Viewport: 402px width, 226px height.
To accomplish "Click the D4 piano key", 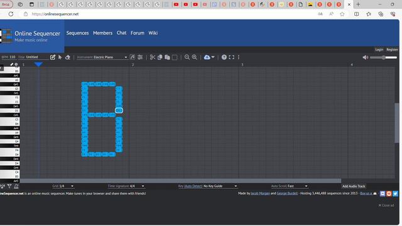I will coord(10,163).
